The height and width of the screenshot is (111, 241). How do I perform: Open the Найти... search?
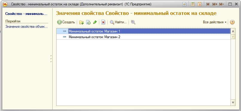coord(118,22)
